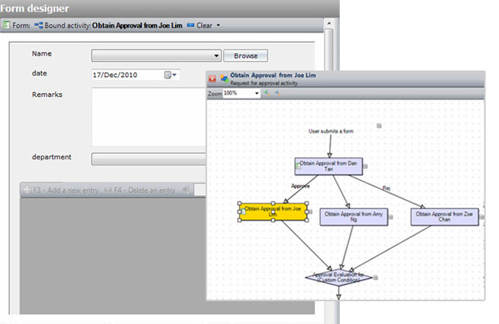This screenshot has height=324, width=499.
Task: Click the 'department' field label
Action: click(52, 157)
